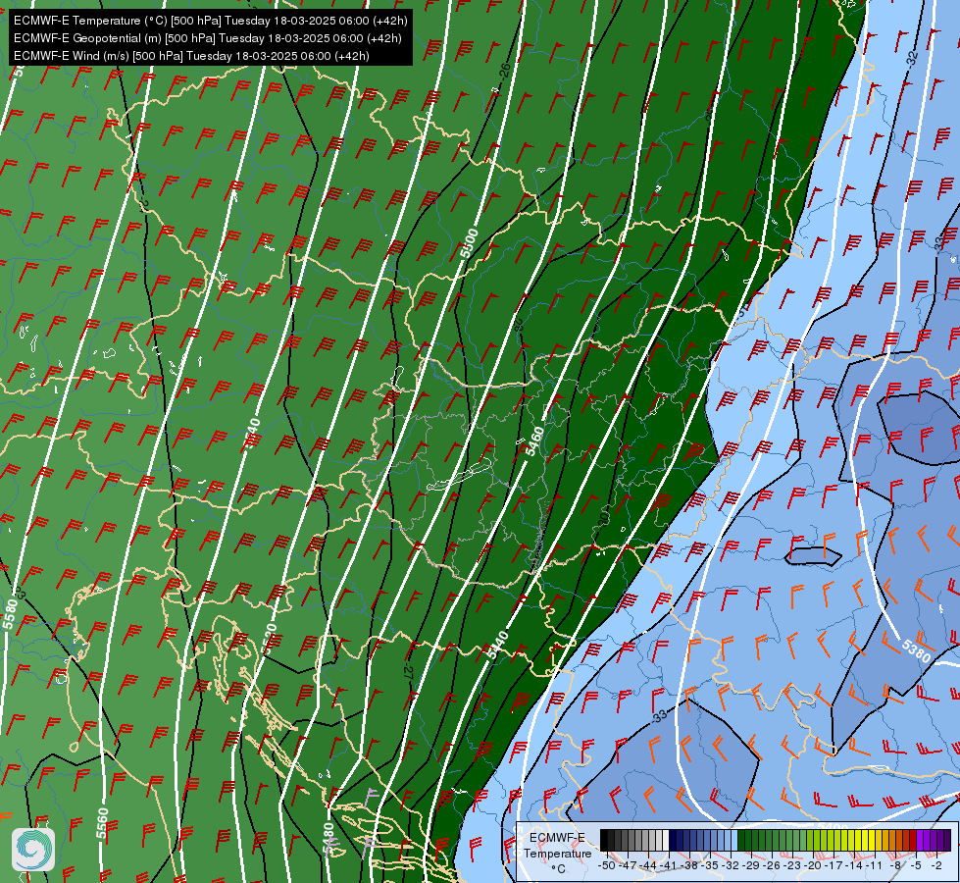960x883 pixels.
Task: Click the -44 legend value
Action: tap(648, 865)
